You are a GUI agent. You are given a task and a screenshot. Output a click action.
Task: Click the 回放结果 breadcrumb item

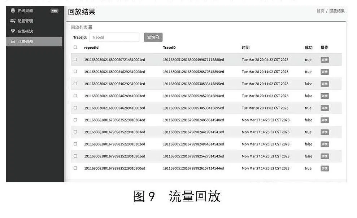(x=337, y=11)
